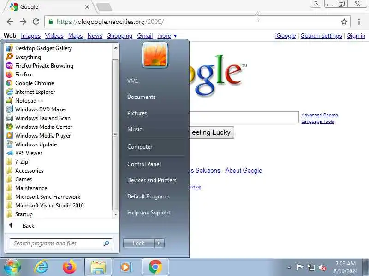The width and height of the screenshot is (369, 276).
Task: Open VM1 user folder
Action: 132,81
